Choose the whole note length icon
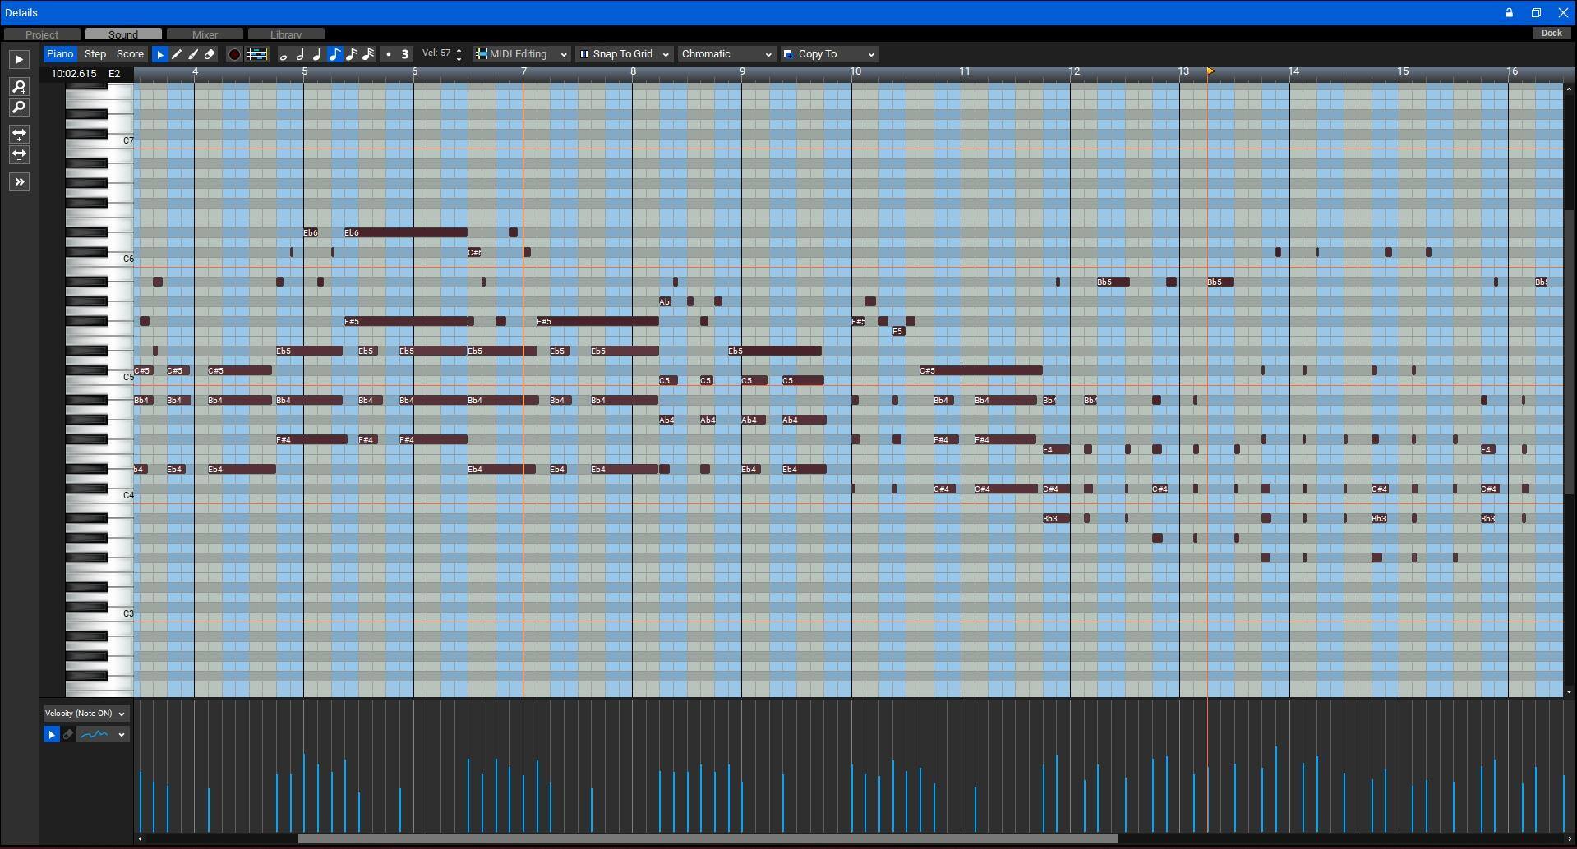Viewport: 1577px width, 849px height. 284,55
